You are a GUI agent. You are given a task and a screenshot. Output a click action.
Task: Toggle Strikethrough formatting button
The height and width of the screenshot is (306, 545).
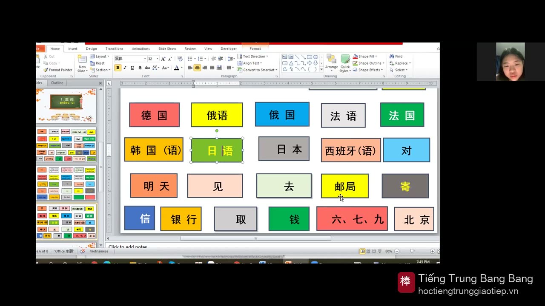click(x=147, y=68)
